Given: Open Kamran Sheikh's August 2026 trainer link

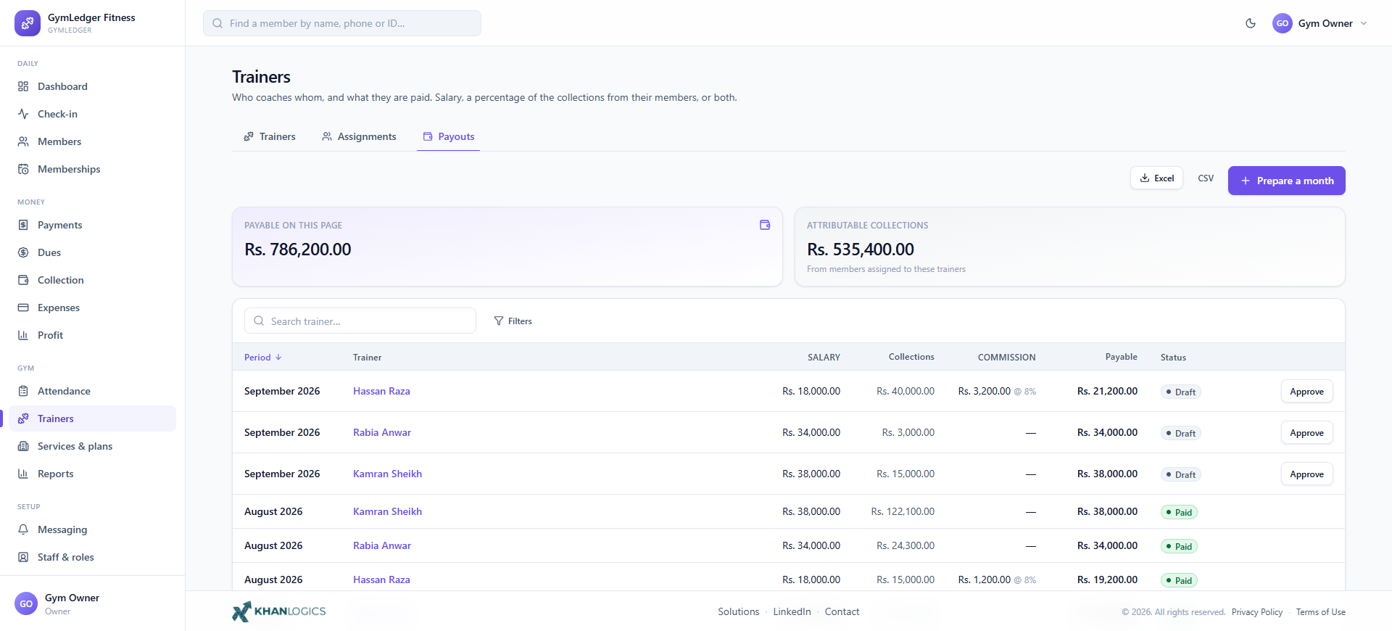Looking at the screenshot, I should 387,511.
